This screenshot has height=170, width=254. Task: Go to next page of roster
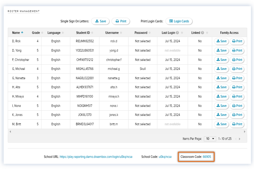(x=239, y=139)
